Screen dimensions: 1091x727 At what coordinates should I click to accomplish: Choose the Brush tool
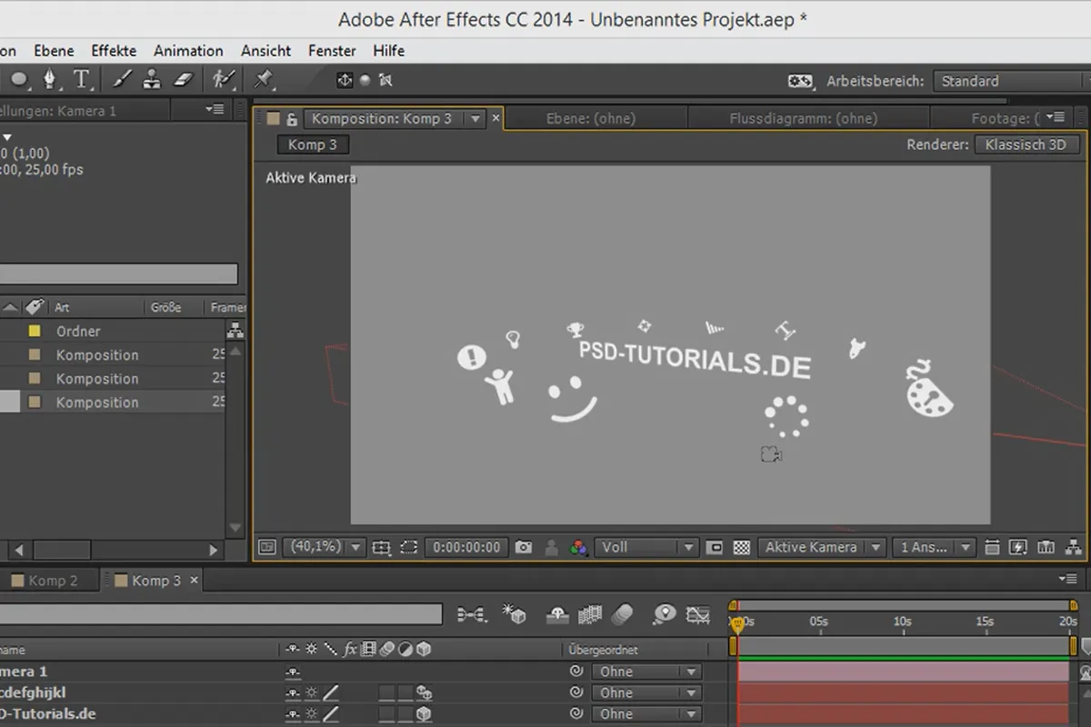(x=122, y=80)
